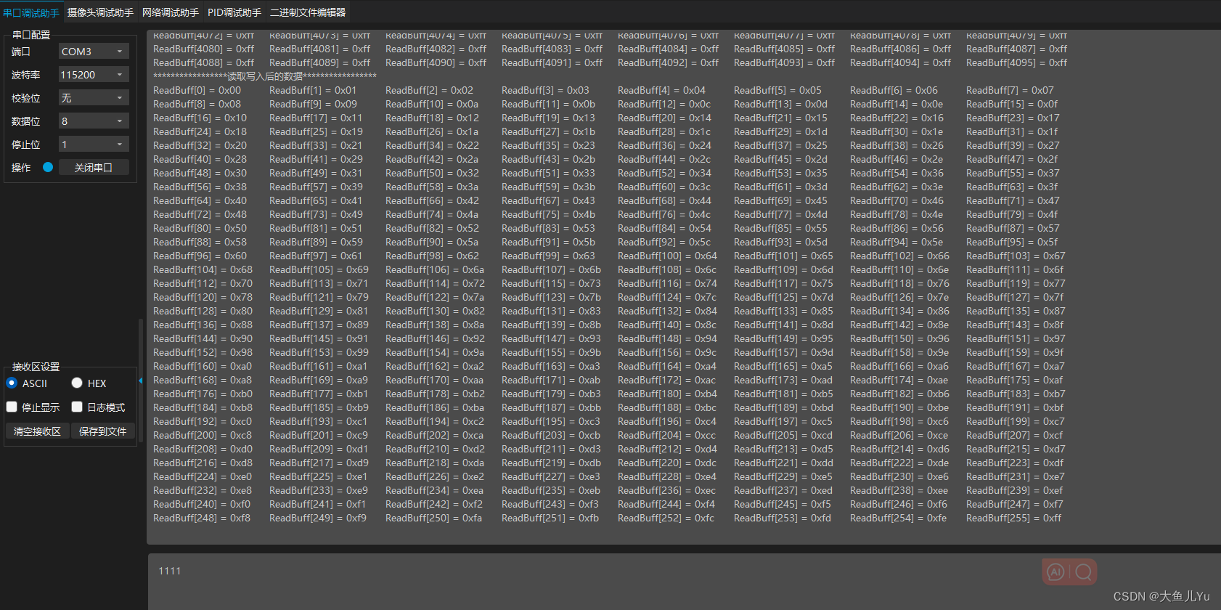Open the 波特率 115200 dropdown
This screenshot has height=610, width=1221.
(x=94, y=75)
